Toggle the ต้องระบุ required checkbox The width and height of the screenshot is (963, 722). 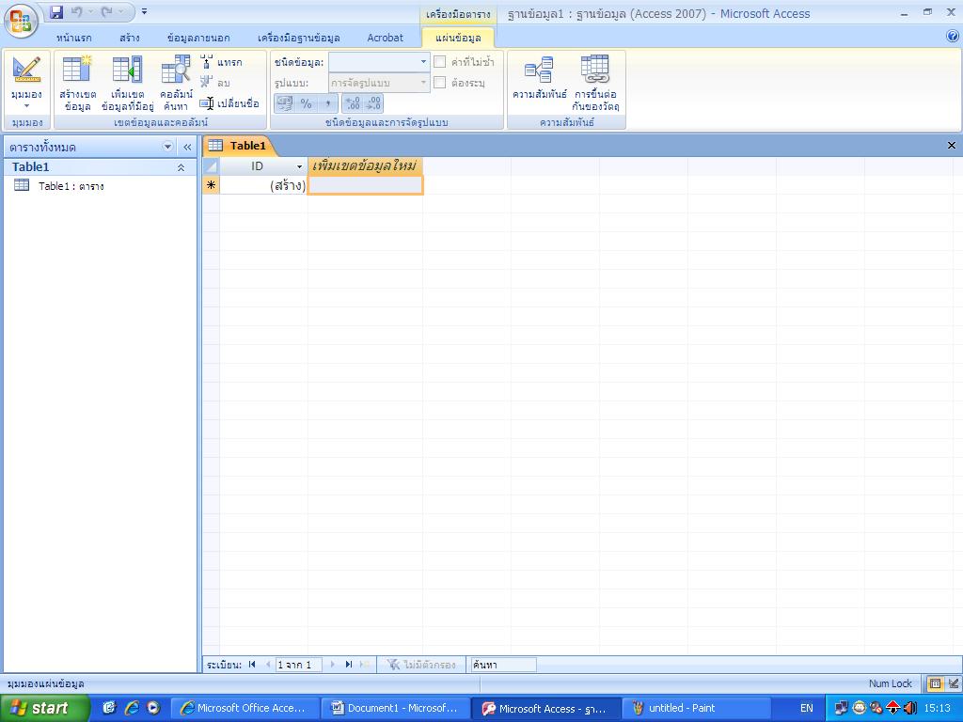440,83
